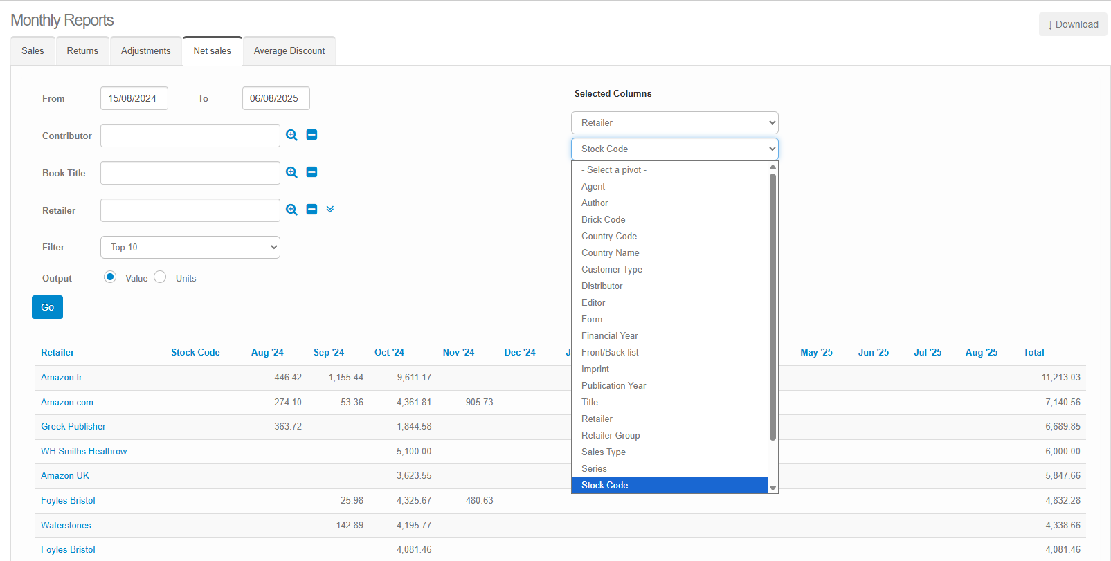Screen dimensions: 1111x561
Task: Select Sales Type option
Action: click(x=669, y=452)
